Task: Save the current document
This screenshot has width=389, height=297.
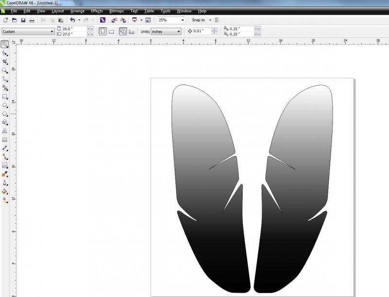Action: tap(23, 20)
